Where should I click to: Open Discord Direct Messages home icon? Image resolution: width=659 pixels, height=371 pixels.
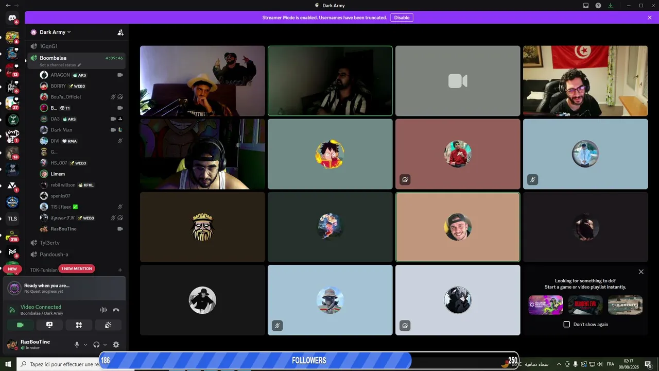tap(12, 18)
